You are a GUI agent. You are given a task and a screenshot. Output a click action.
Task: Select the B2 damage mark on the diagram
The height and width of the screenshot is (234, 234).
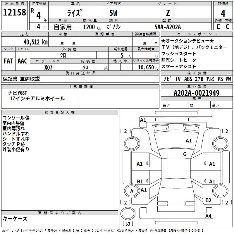coord(208,200)
